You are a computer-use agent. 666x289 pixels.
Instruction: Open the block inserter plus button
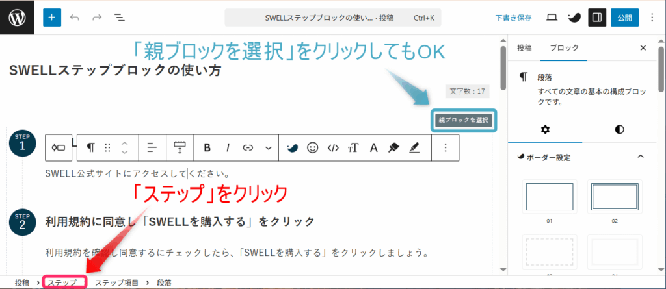tap(52, 18)
